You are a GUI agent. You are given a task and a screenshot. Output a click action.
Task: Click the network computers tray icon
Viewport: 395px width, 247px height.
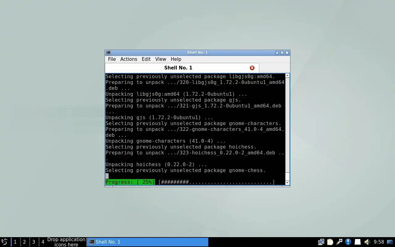[321, 242]
